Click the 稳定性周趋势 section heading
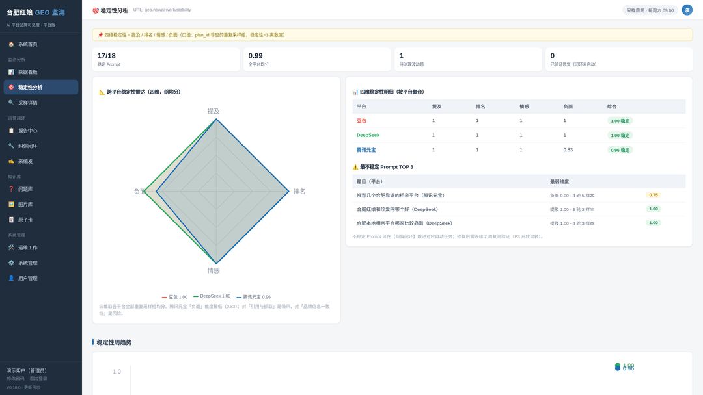 click(114, 342)
